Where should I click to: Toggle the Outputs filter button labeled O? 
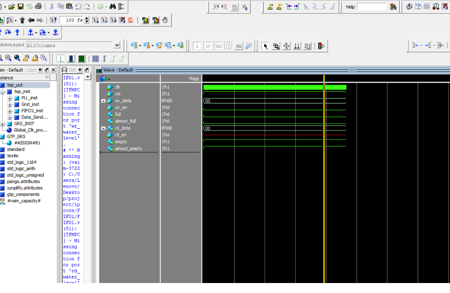click(207, 46)
